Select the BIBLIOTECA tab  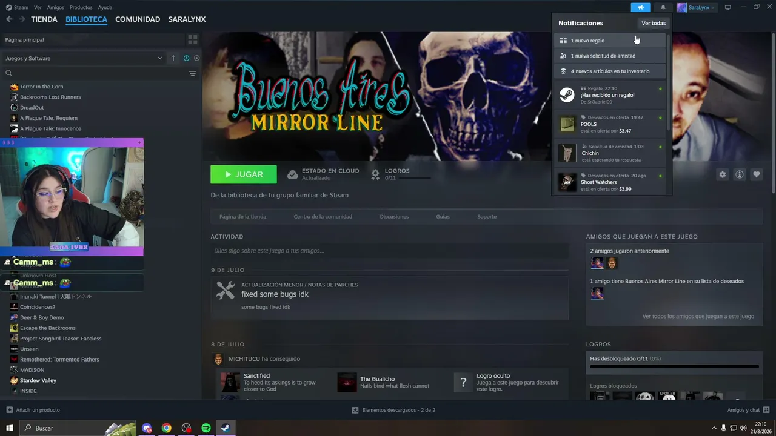click(86, 19)
